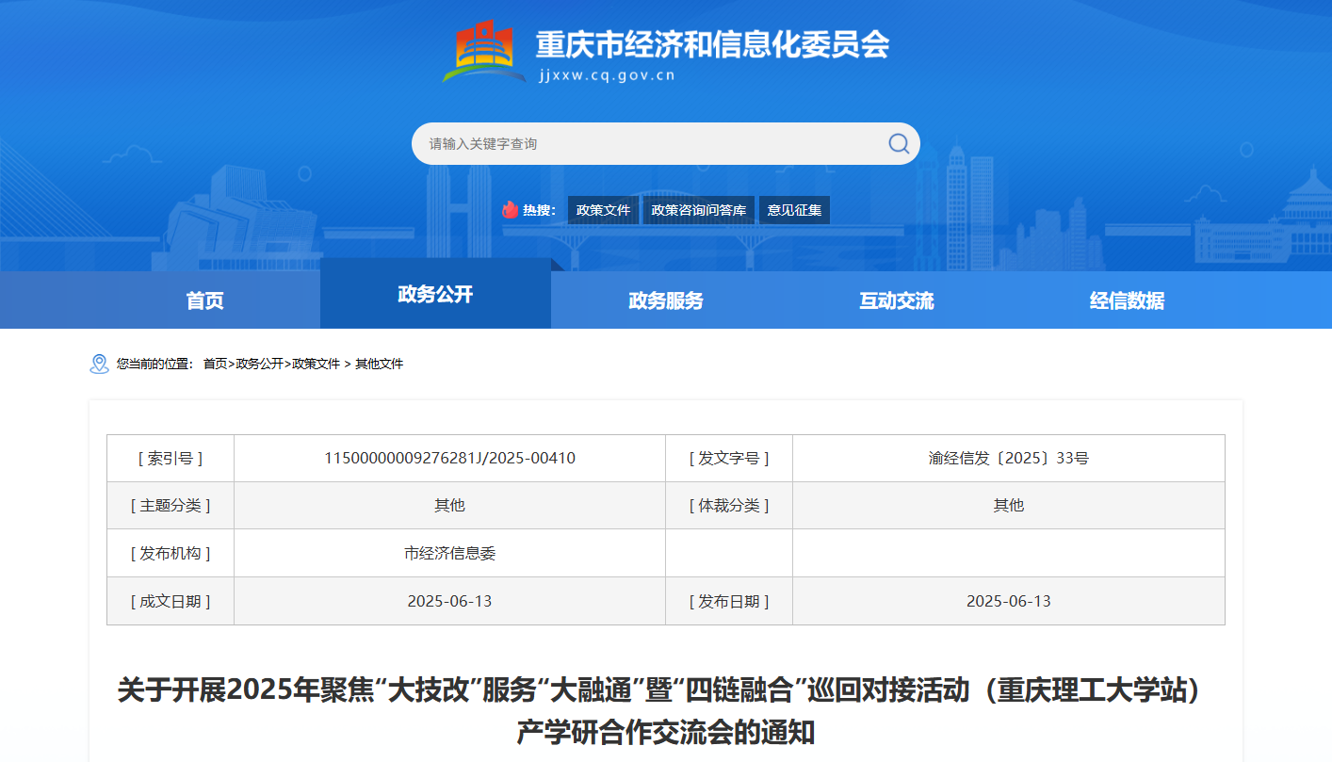The width and height of the screenshot is (1332, 762).
Task: Open the 意见征集 hot search tag
Action: tap(794, 210)
